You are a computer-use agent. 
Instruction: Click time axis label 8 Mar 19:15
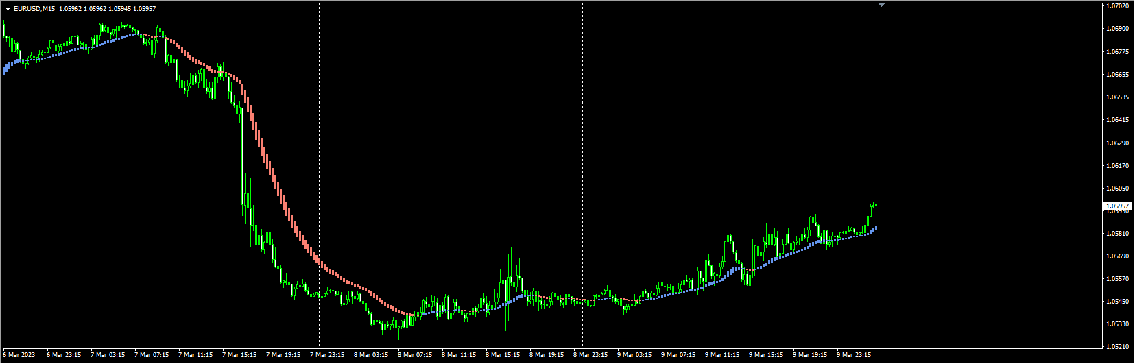click(547, 355)
